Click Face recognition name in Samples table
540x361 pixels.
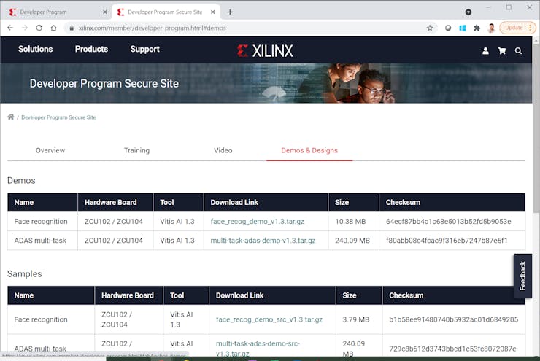pos(41,319)
